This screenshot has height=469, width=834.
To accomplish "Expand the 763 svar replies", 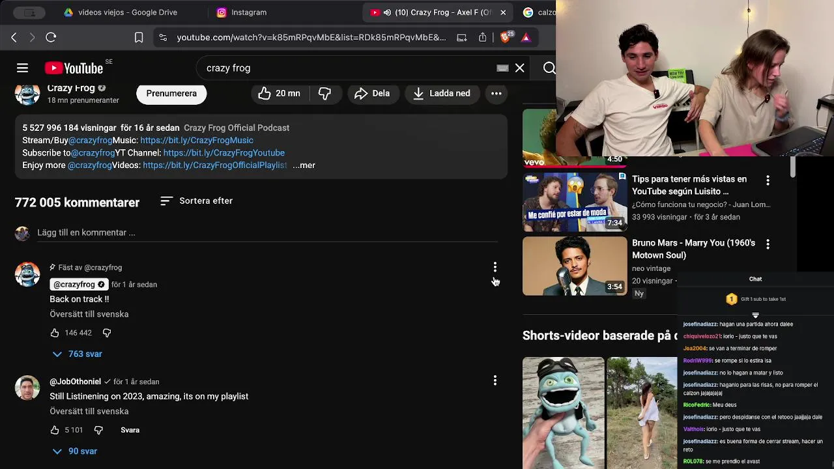I will pos(77,354).
